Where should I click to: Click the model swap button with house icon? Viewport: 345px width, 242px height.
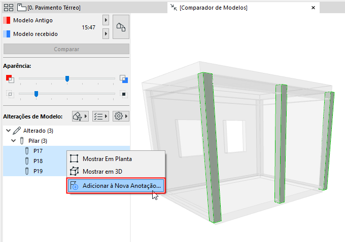click(121, 27)
